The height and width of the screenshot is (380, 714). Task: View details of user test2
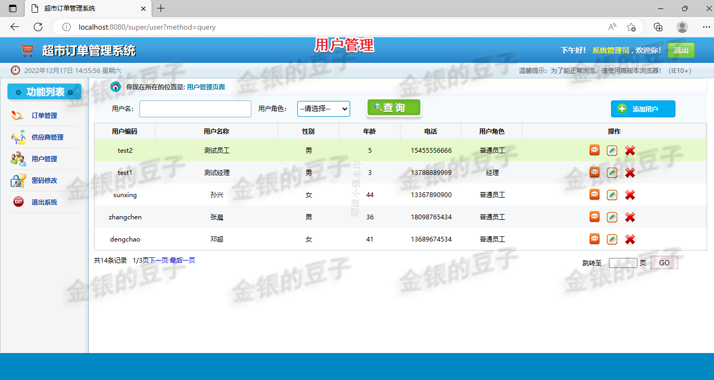coord(594,150)
